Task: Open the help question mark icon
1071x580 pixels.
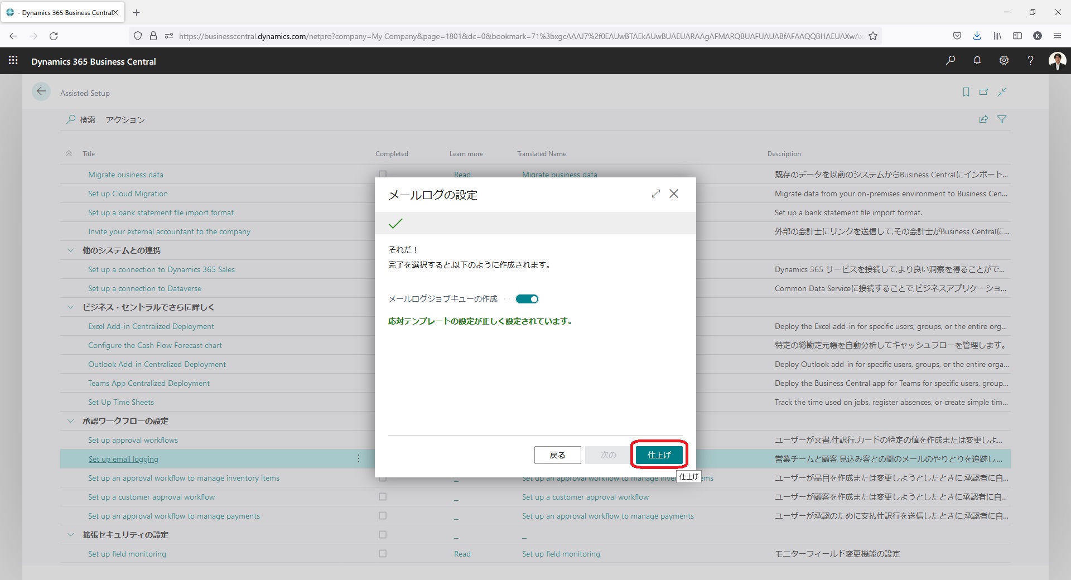Action: [1030, 60]
